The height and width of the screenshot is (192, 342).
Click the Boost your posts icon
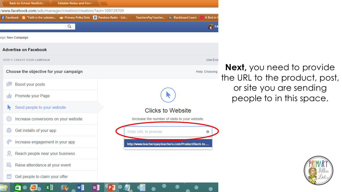pyautogui.click(x=9, y=84)
